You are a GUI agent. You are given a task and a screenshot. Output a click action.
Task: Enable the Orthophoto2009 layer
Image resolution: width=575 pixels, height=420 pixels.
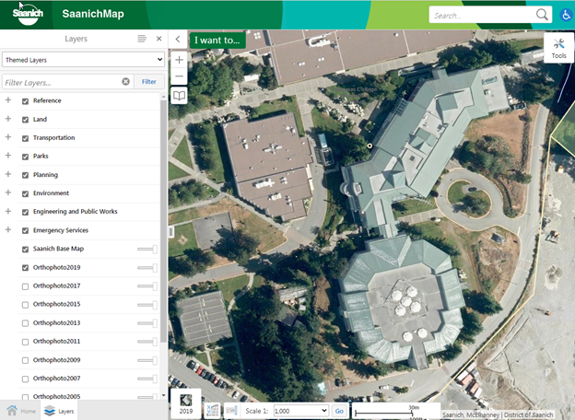pos(25,360)
